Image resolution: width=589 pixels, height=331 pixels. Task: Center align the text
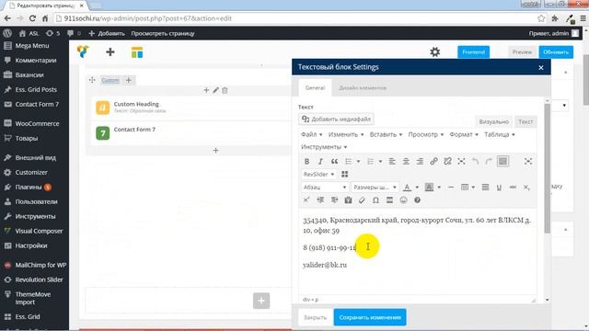pyautogui.click(x=406, y=162)
